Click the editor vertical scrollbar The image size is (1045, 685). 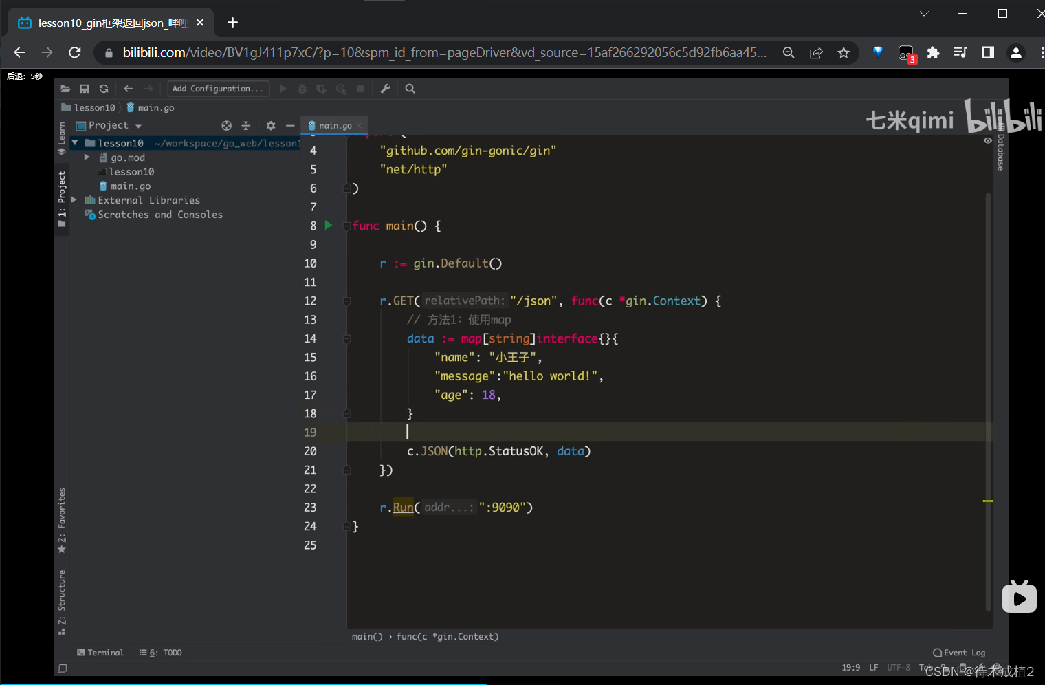[989, 402]
